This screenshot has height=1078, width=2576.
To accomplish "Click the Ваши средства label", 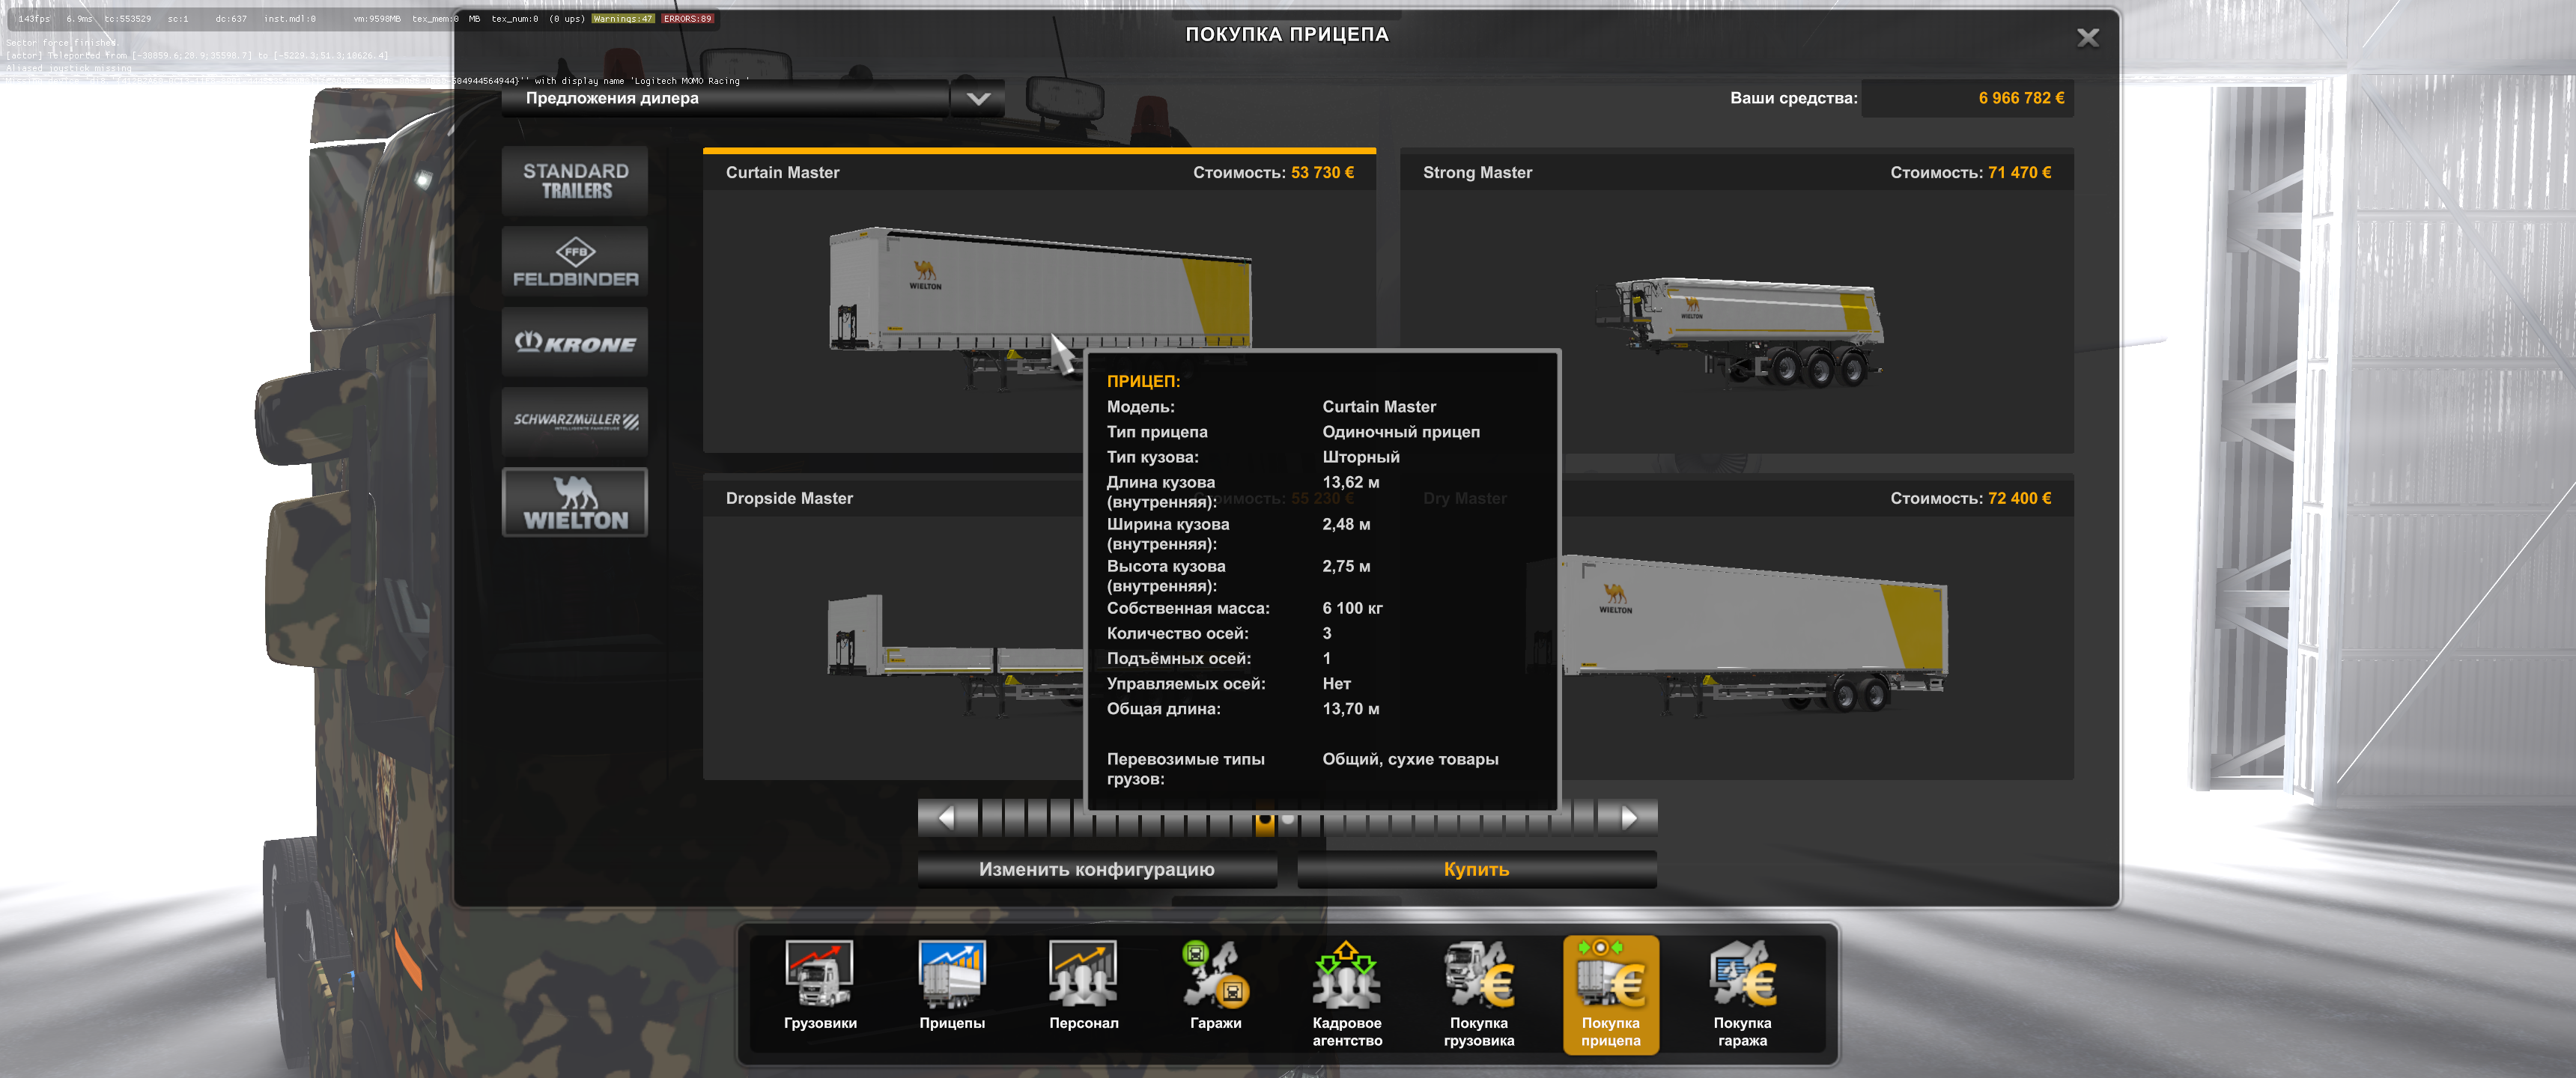I will click(x=1793, y=98).
